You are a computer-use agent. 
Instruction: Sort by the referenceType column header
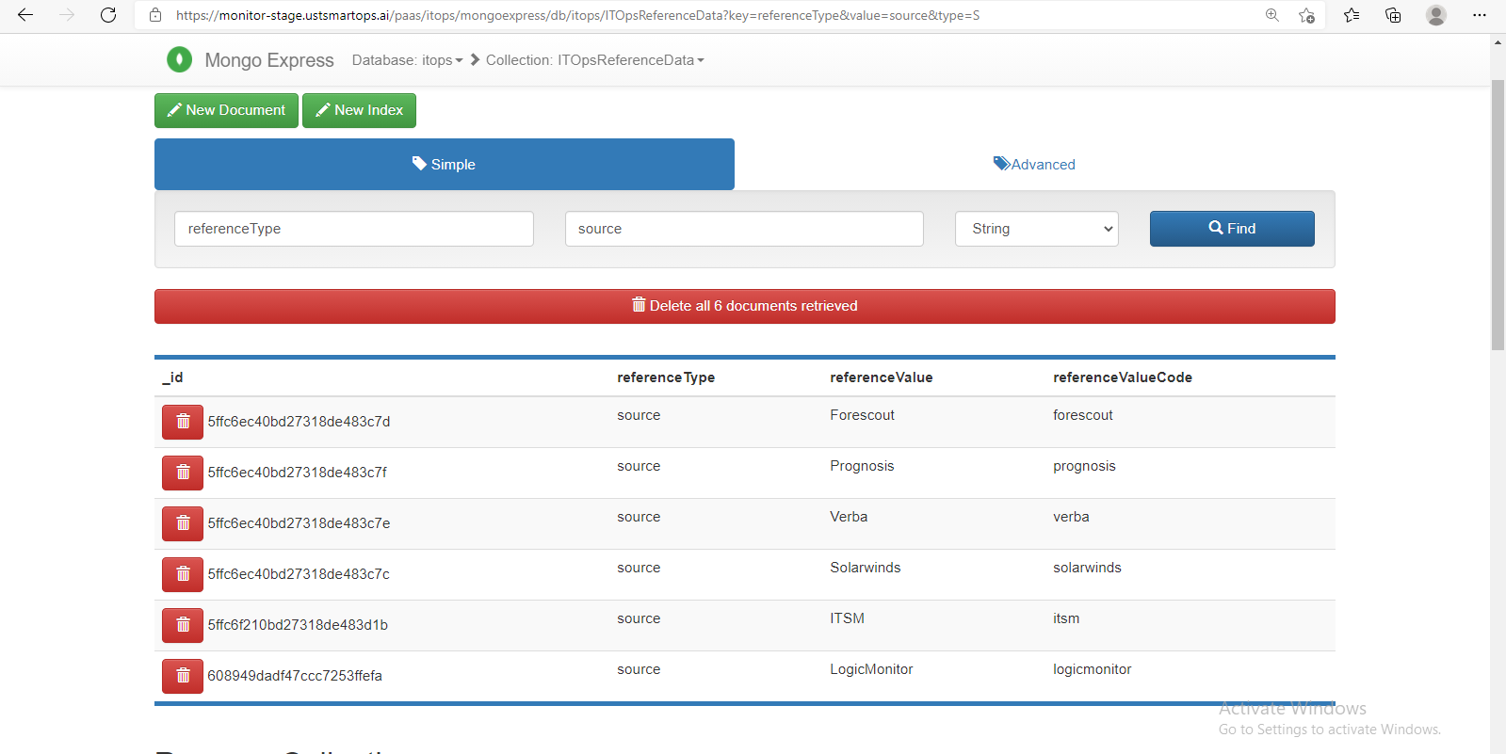click(x=666, y=377)
